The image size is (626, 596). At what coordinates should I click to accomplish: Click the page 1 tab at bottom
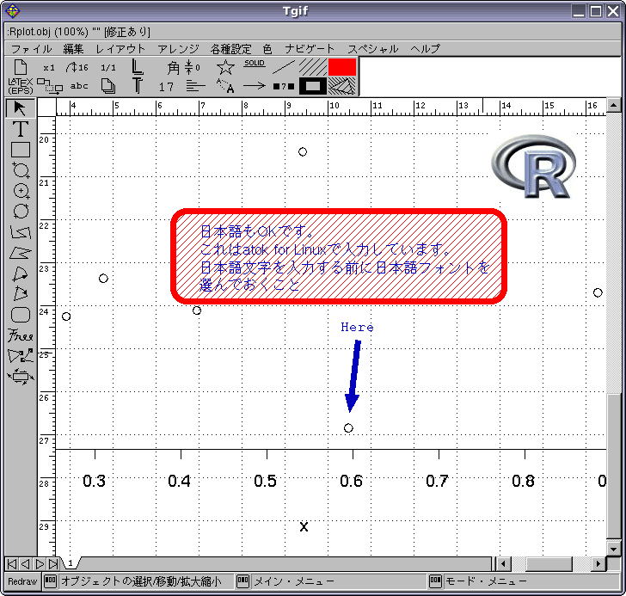70,563
